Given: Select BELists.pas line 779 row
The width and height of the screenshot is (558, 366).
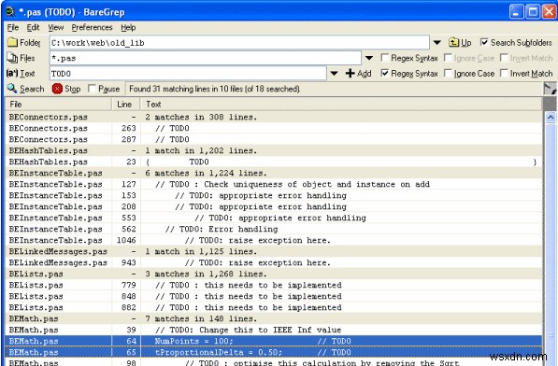Looking at the screenshot, I should pyautogui.click(x=274, y=285).
